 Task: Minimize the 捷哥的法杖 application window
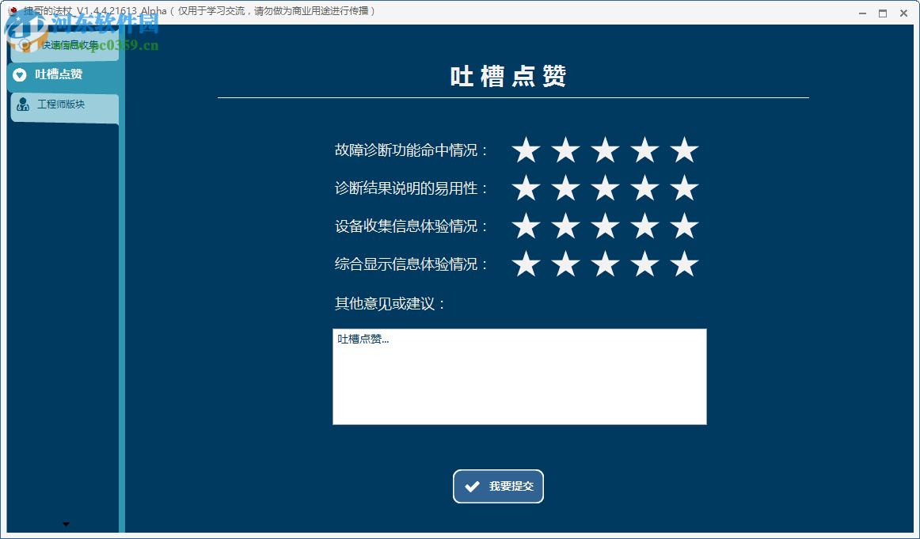pos(861,13)
